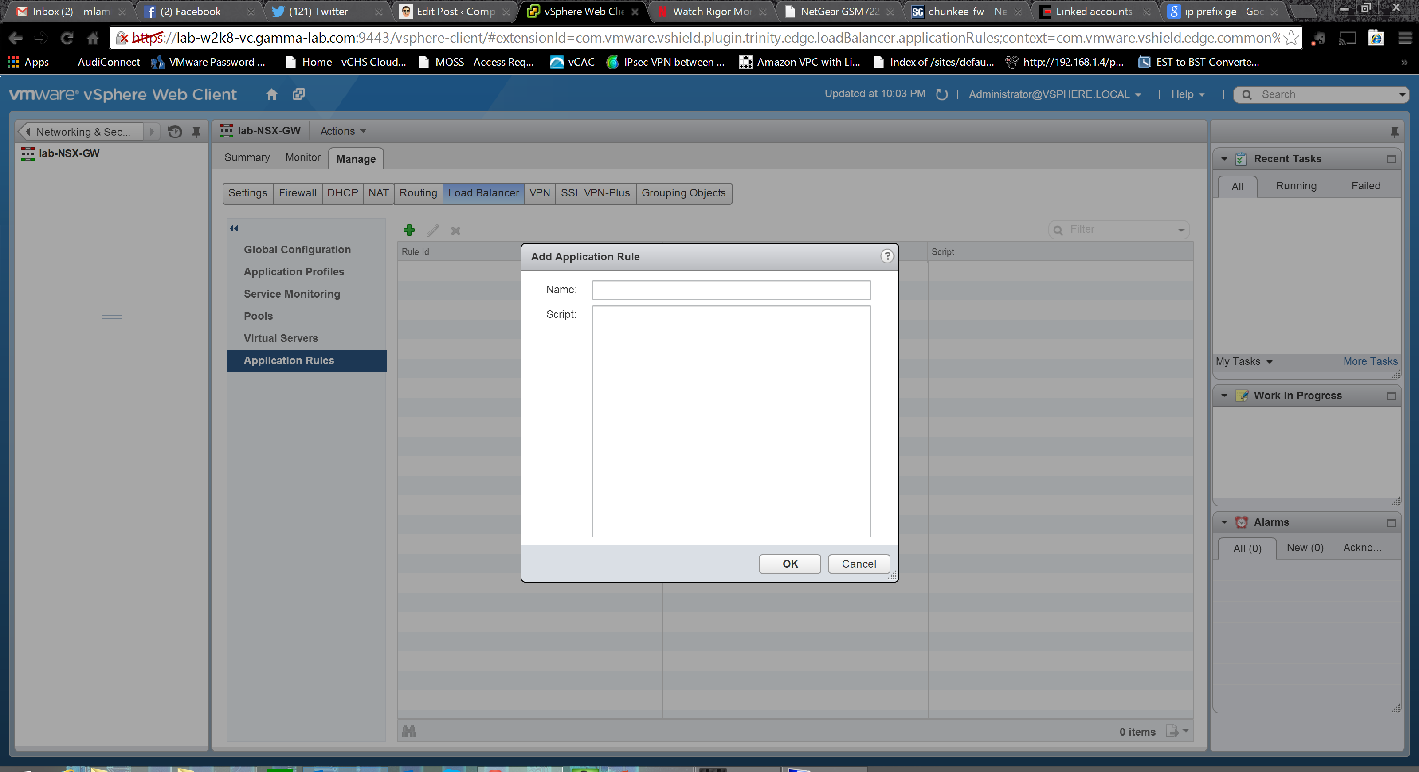Viewport: 1419px width, 772px height.
Task: Switch to the Firewall tab
Action: pos(298,193)
